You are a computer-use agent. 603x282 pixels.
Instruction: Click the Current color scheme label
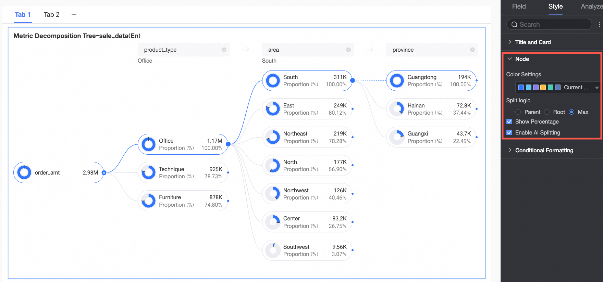576,87
